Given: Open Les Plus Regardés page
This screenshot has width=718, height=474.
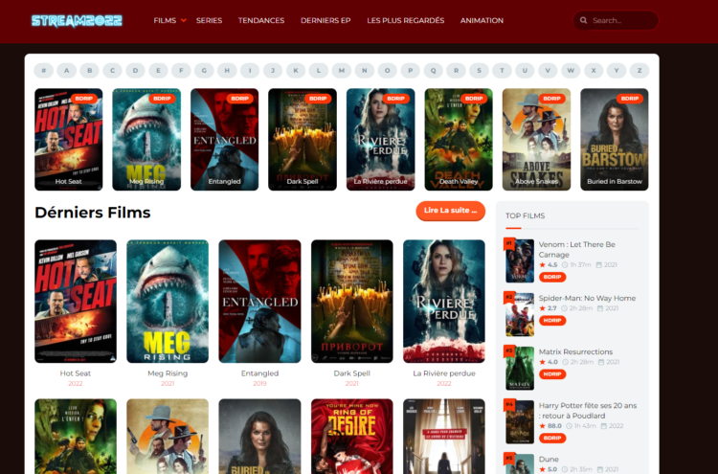Looking at the screenshot, I should coord(405,21).
